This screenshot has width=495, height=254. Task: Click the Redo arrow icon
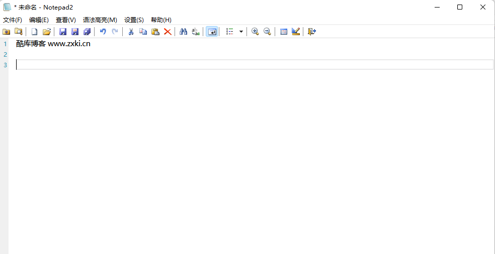(115, 32)
